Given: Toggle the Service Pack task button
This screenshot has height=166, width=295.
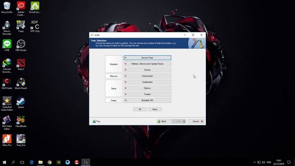Looking at the screenshot, I should click(x=147, y=58).
